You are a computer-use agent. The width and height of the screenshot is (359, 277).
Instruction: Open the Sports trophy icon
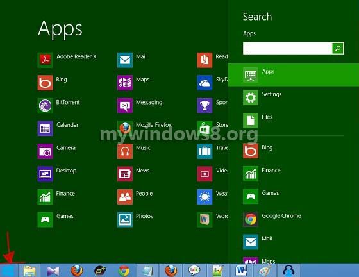pos(205,106)
